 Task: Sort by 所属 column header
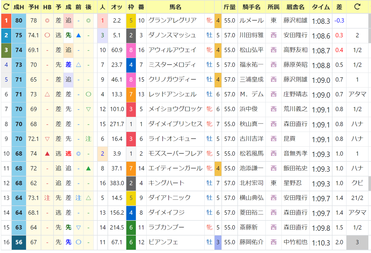274,7
